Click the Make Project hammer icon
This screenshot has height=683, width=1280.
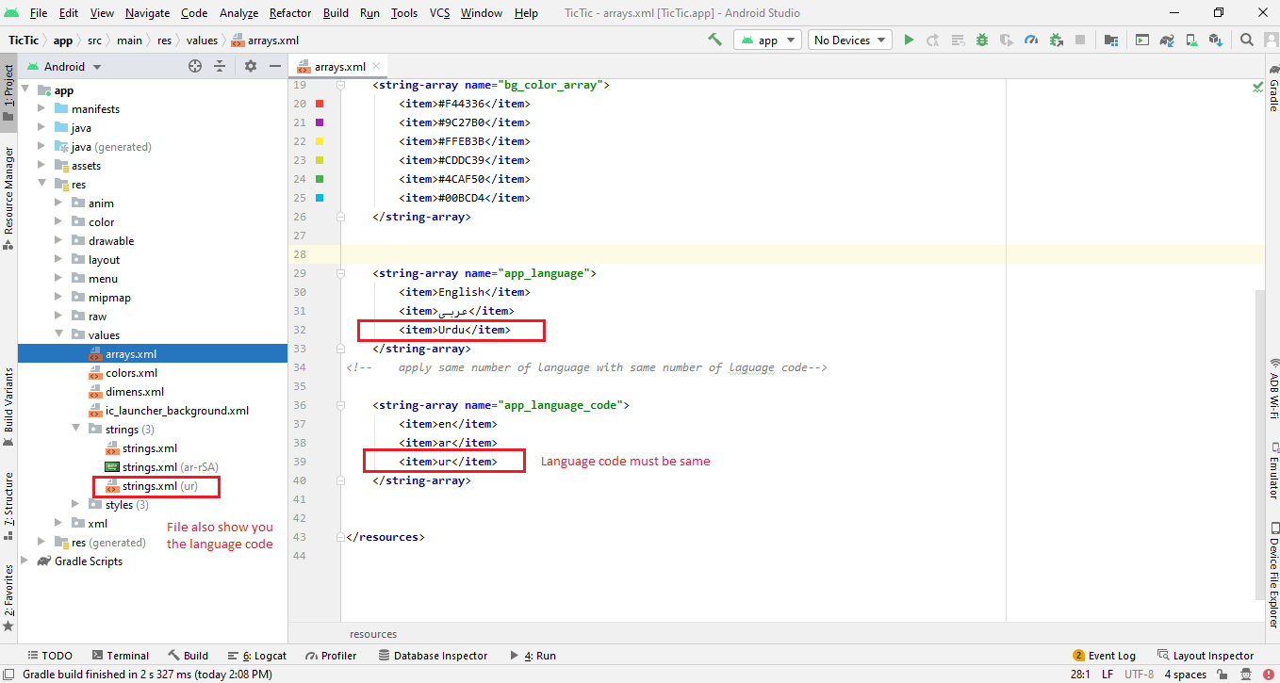(715, 40)
